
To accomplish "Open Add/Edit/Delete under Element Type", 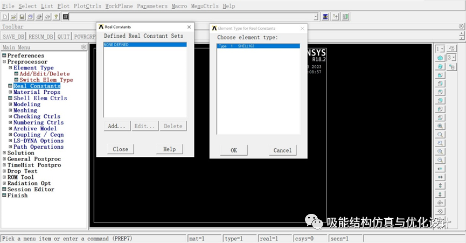I will point(45,74).
